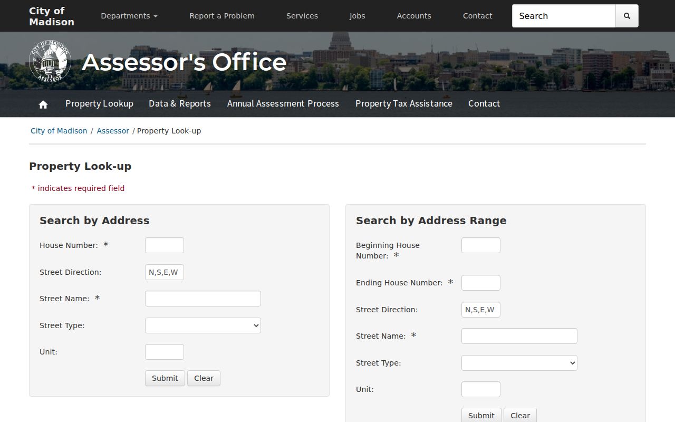Image resolution: width=675 pixels, height=422 pixels.
Task: Focus Unit field in Address Range search
Action: click(x=481, y=389)
